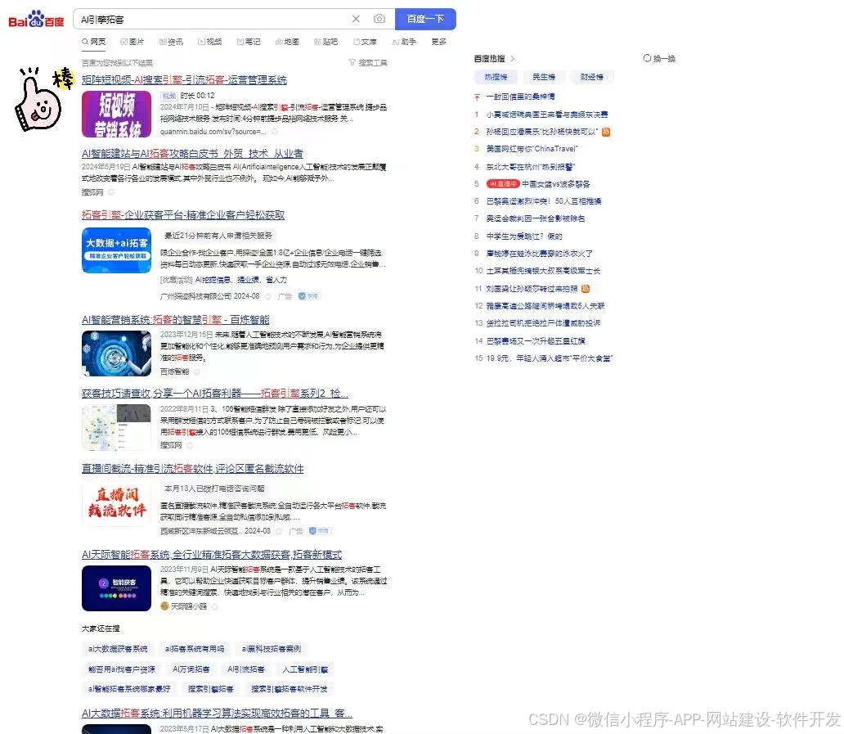Select the 网页 tab
The image size is (844, 734).
[x=94, y=42]
